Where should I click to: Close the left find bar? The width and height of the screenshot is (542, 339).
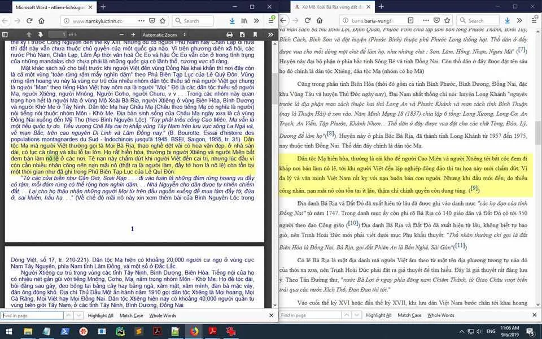[272, 315]
